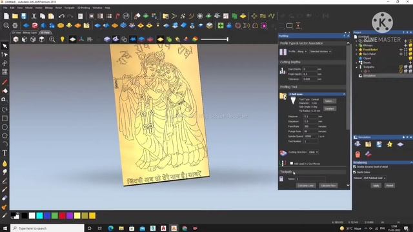Click the Apply button in Rendering
413x232 pixels.
376,186
